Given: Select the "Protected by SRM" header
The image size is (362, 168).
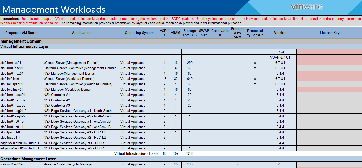Looking at the screenshot, I should pyautogui.click(x=238, y=33).
